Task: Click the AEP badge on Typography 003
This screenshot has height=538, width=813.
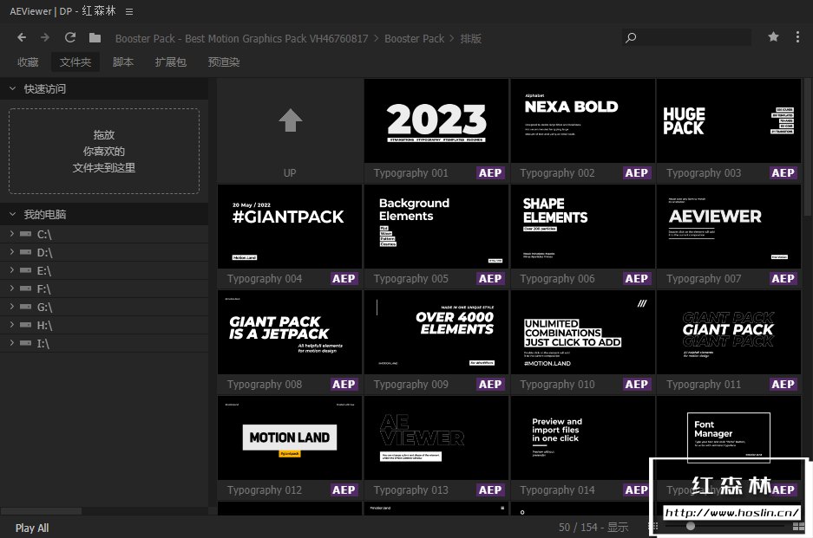Action: [x=783, y=173]
